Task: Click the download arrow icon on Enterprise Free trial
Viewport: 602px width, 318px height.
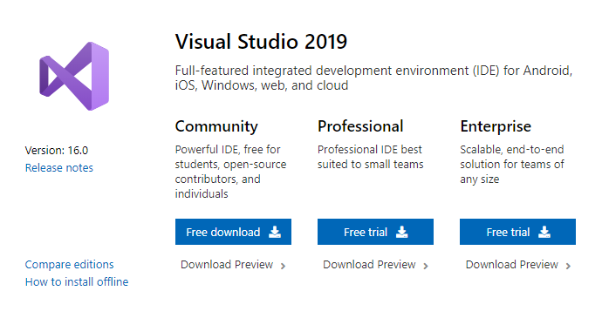Action: (544, 232)
